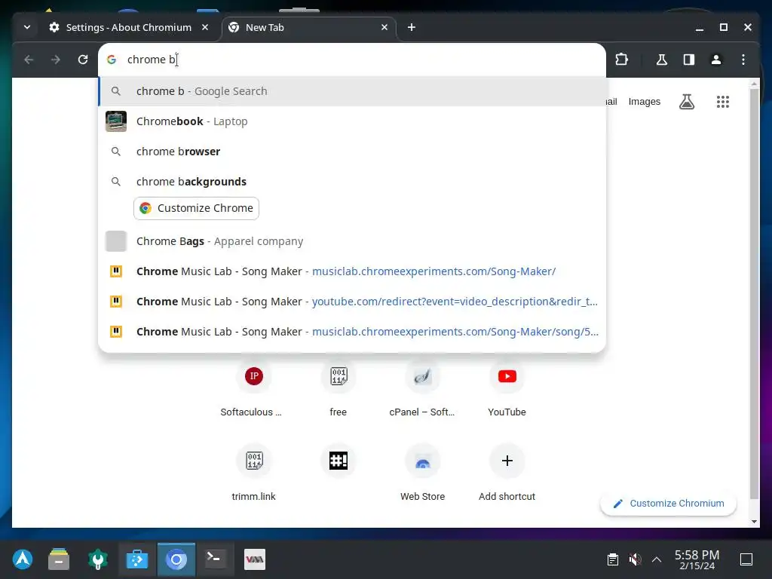Unmute the volume tray icon
Image resolution: width=772 pixels, height=579 pixels.
click(x=635, y=559)
